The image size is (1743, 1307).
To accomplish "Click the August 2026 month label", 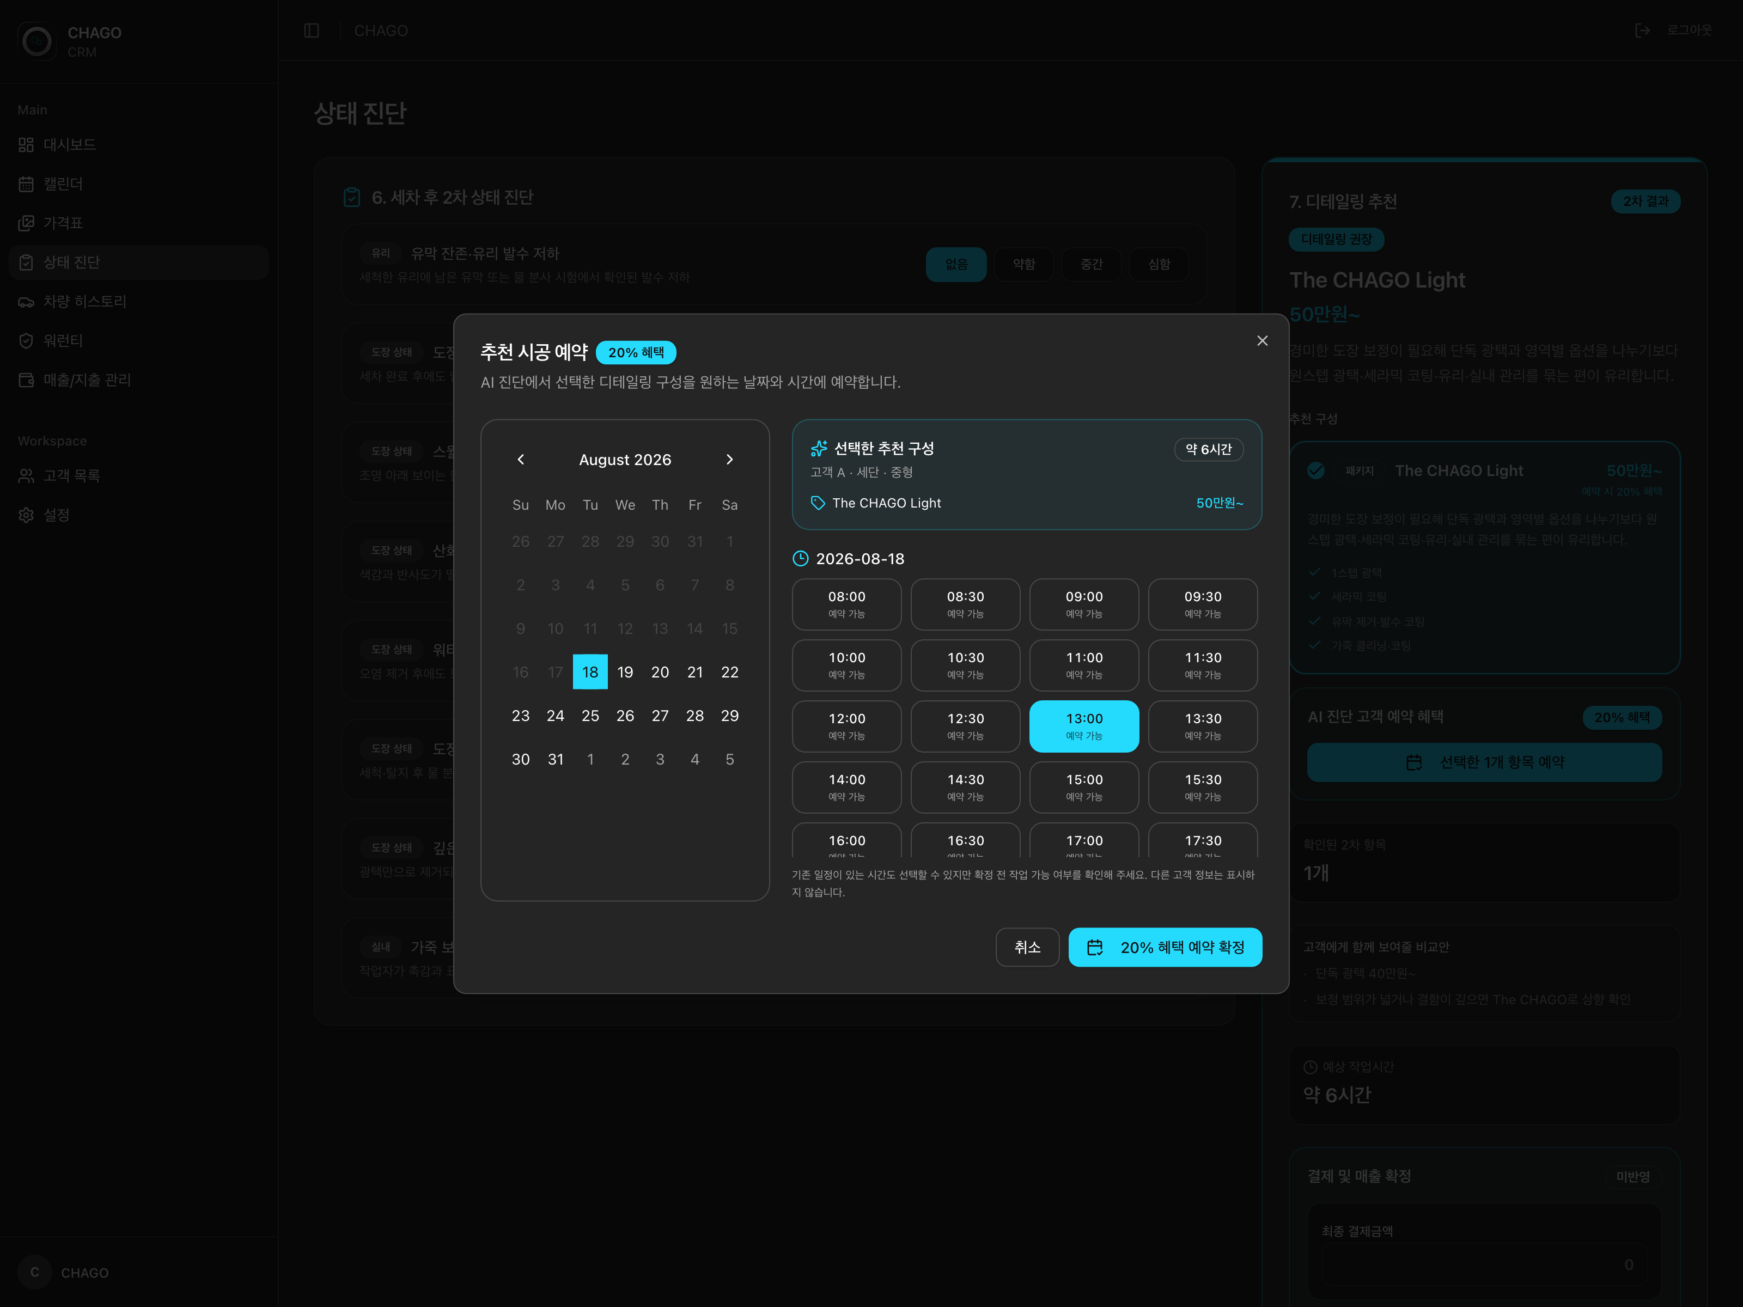I will [625, 459].
